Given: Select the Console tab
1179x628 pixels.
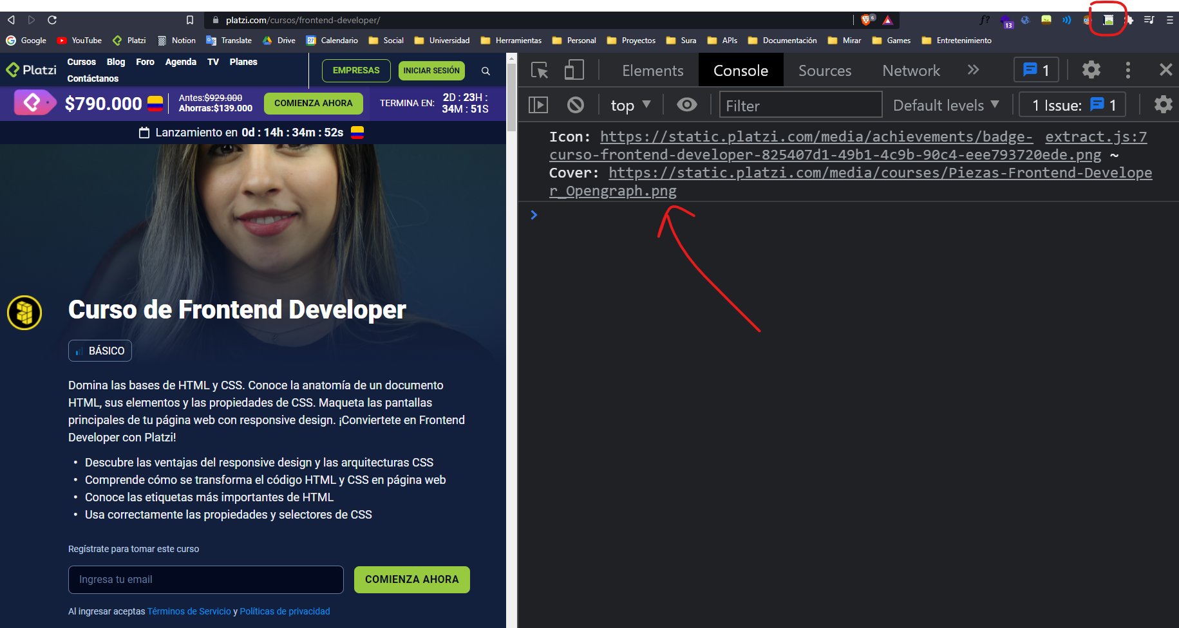Looking at the screenshot, I should pyautogui.click(x=740, y=70).
